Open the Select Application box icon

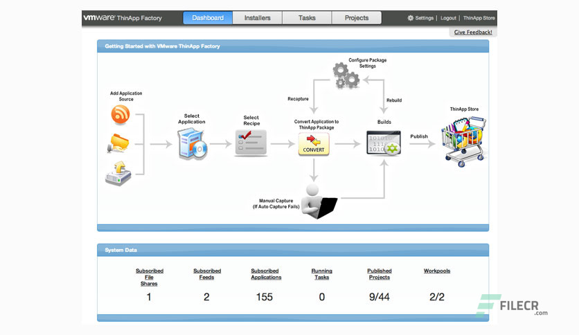193,143
